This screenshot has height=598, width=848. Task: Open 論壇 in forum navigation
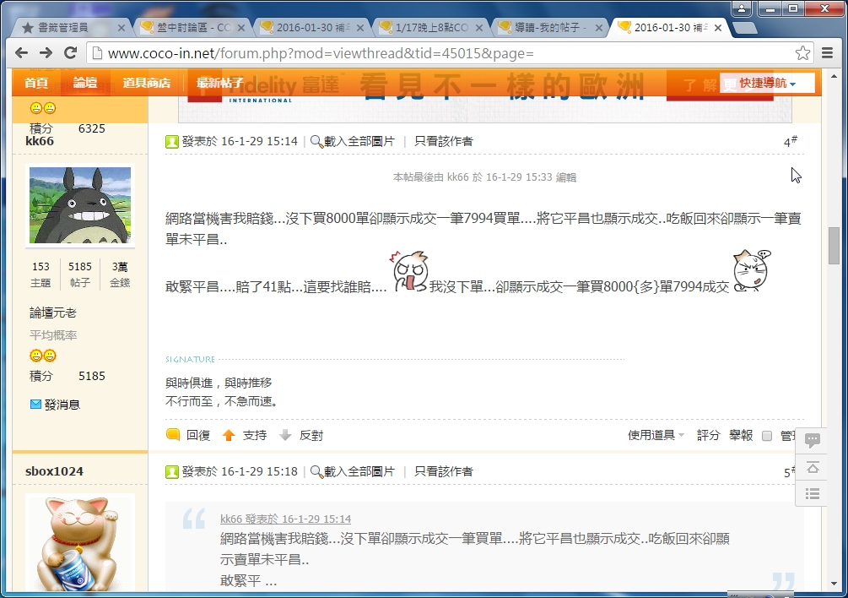[x=85, y=83]
